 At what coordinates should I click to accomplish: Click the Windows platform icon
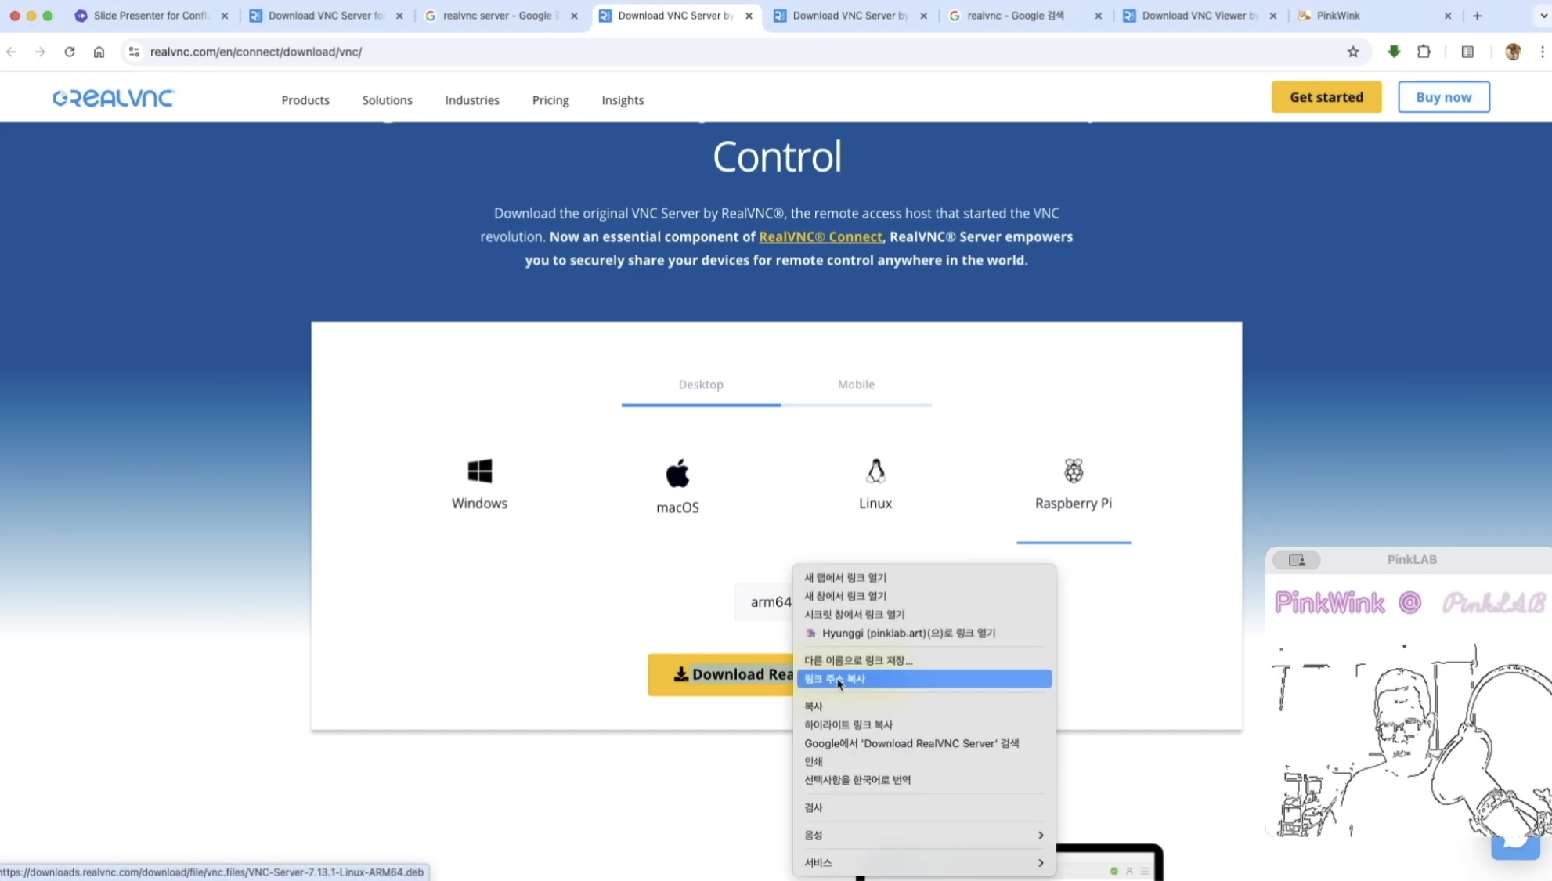479,471
